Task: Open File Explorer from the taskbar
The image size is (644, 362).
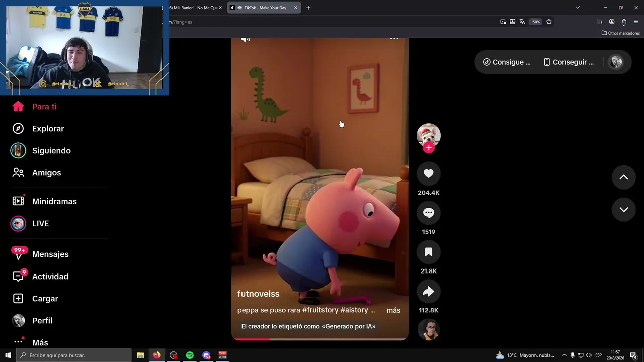Action: (x=140, y=355)
